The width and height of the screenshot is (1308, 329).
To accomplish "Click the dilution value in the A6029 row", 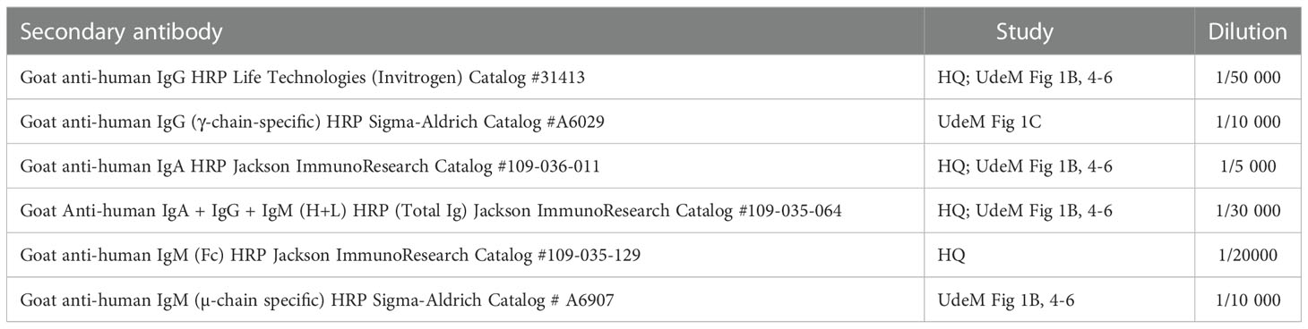I will [1247, 122].
